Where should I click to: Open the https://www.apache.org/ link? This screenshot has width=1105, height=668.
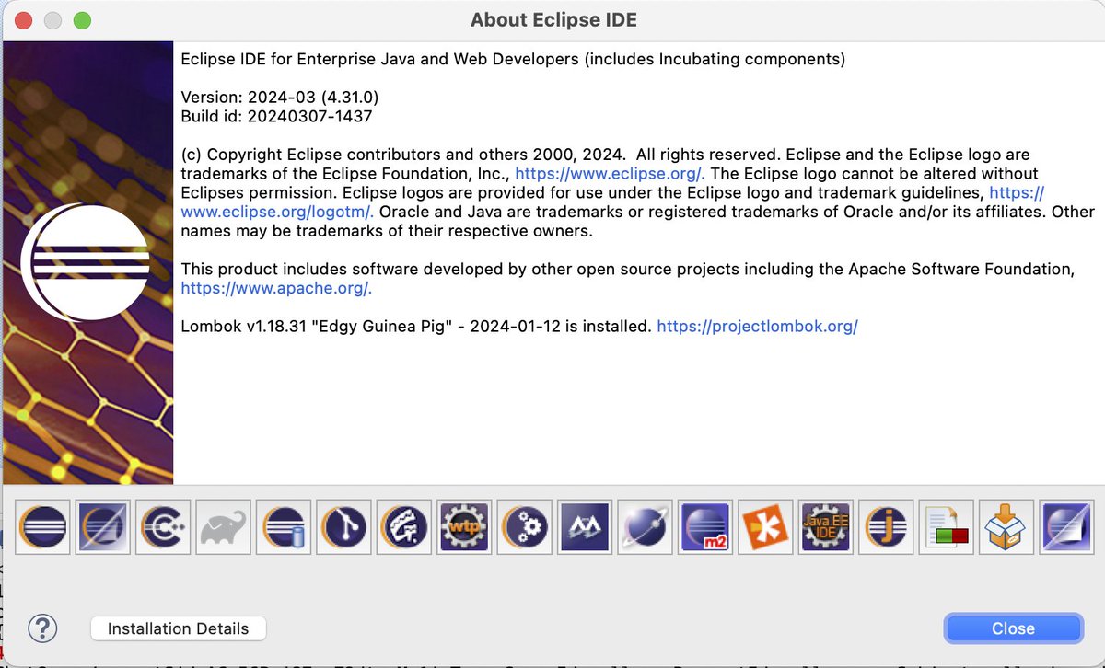[276, 287]
